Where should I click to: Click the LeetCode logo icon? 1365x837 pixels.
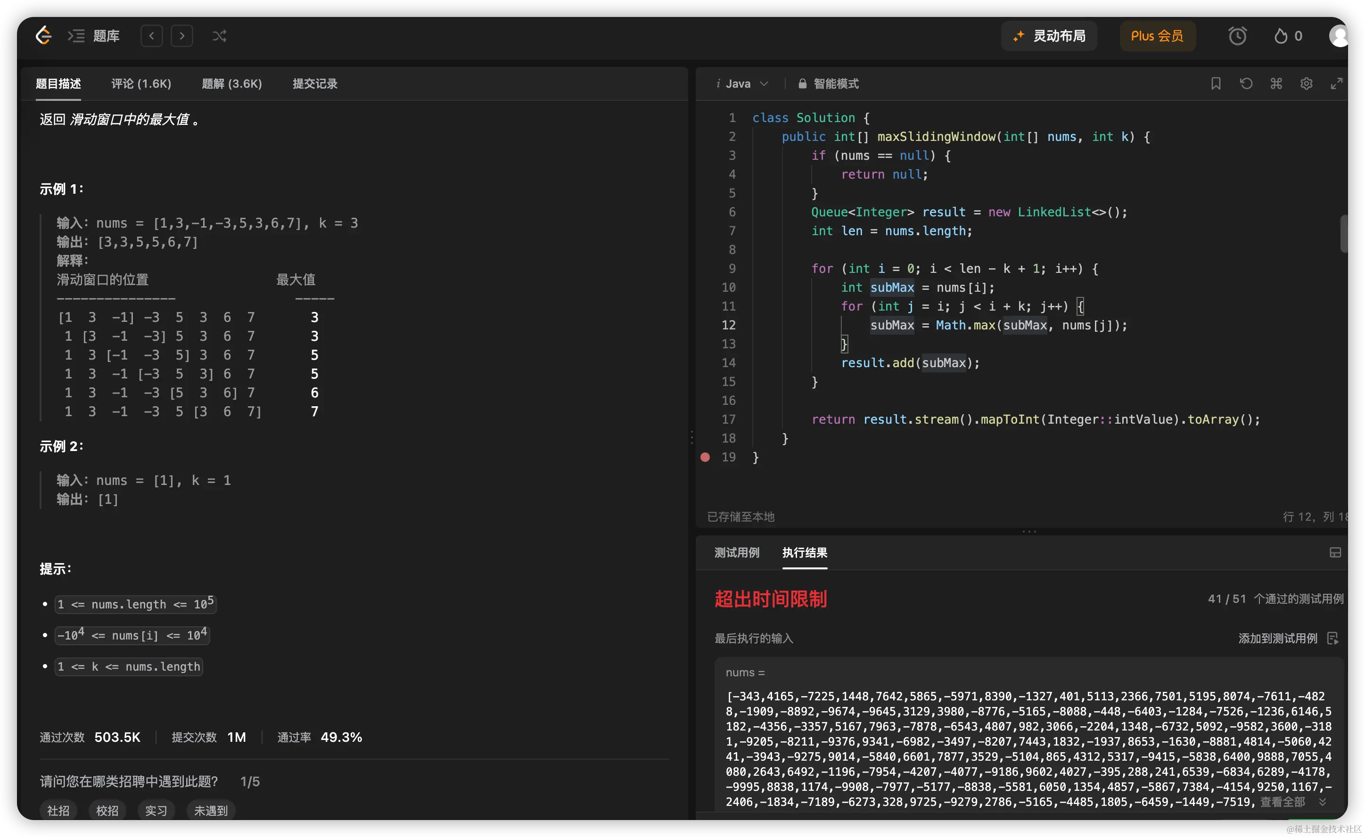click(43, 35)
